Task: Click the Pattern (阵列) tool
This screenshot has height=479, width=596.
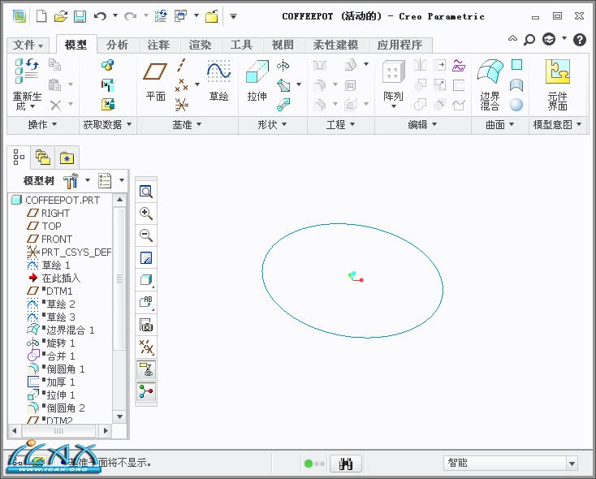Action: [x=393, y=81]
